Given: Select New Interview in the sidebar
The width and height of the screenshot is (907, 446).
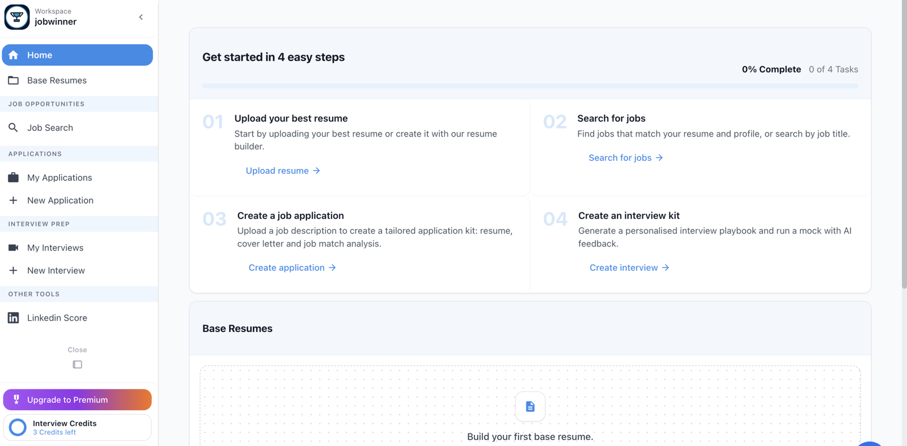Looking at the screenshot, I should pyautogui.click(x=78, y=270).
